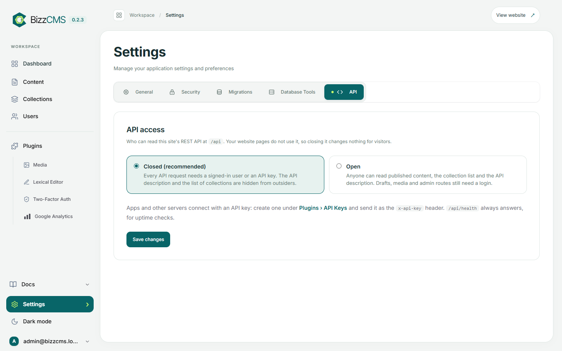
Task: Expand the Settings menu chevron
Action: tap(87, 304)
